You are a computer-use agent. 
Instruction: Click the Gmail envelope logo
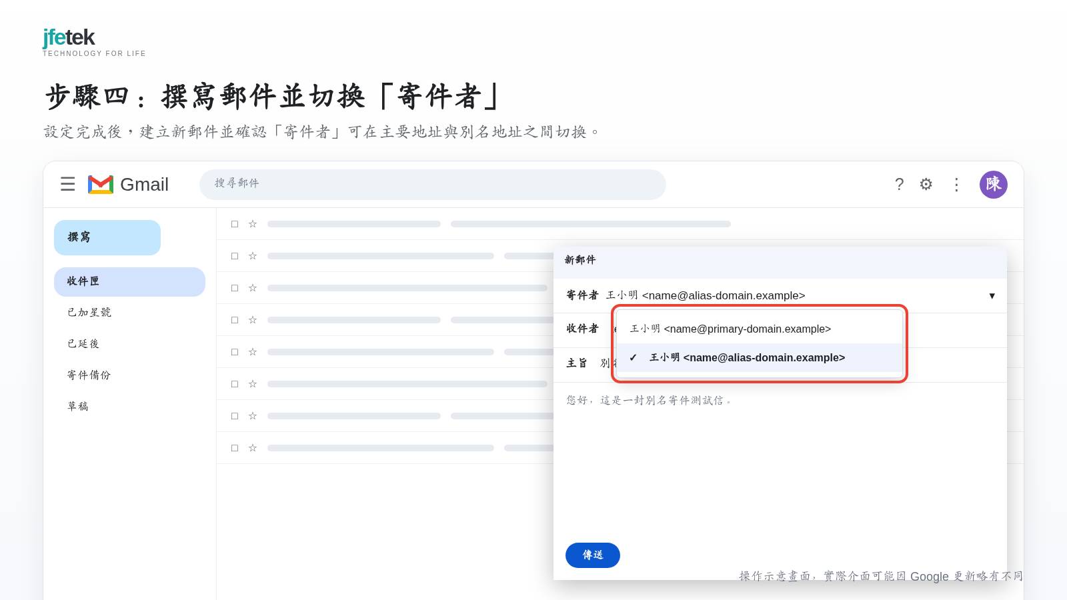tap(101, 185)
